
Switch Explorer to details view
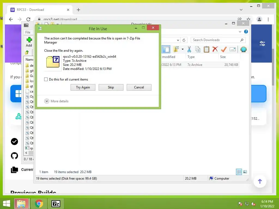(239, 172)
